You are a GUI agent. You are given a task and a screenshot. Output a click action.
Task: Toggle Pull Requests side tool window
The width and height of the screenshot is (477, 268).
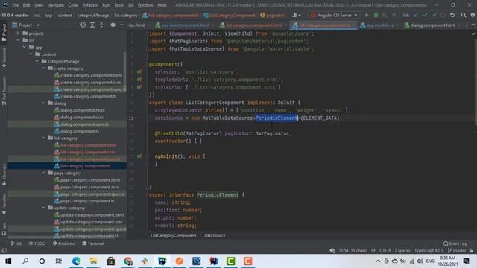tap(4, 91)
